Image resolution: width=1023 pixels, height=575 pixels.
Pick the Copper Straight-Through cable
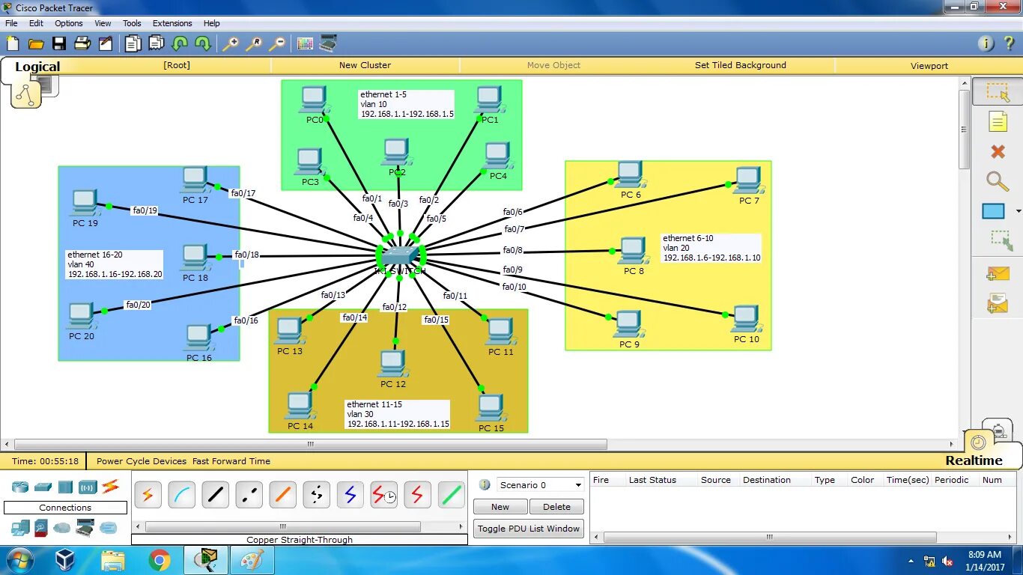215,495
